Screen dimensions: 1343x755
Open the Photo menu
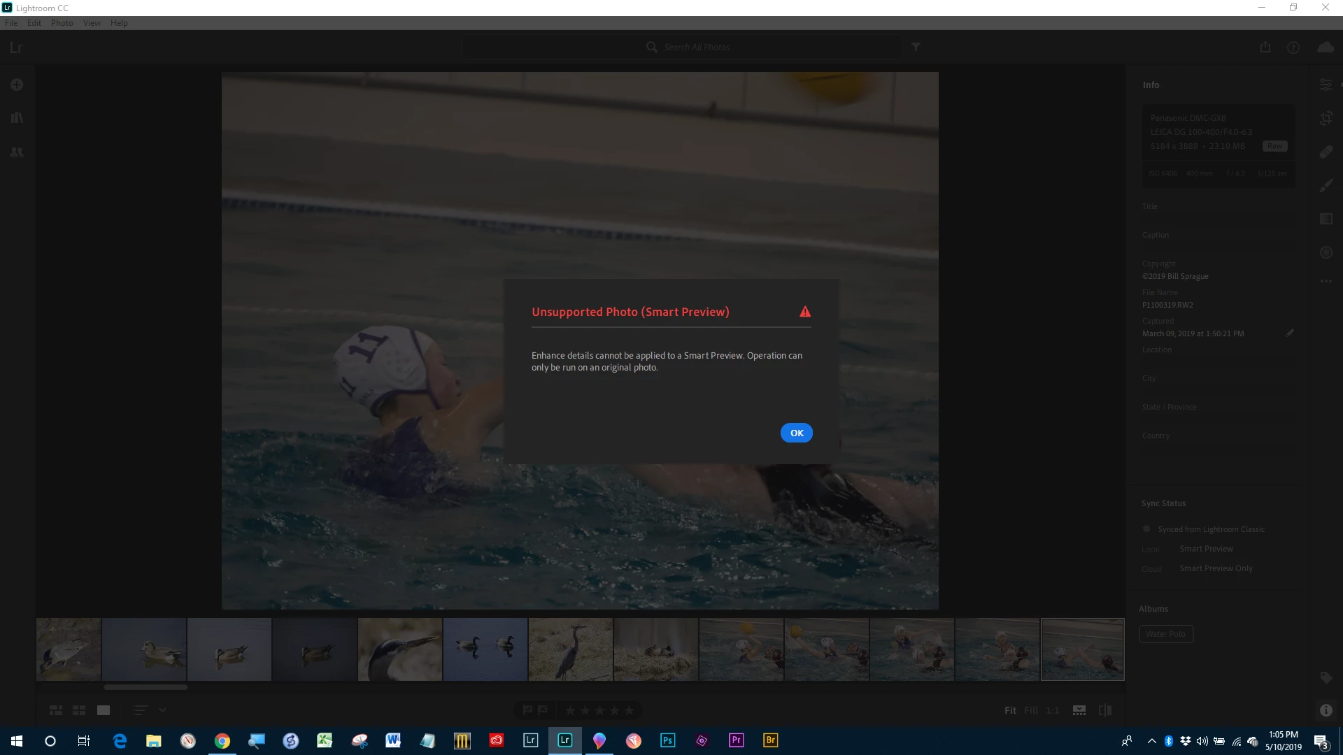click(62, 23)
